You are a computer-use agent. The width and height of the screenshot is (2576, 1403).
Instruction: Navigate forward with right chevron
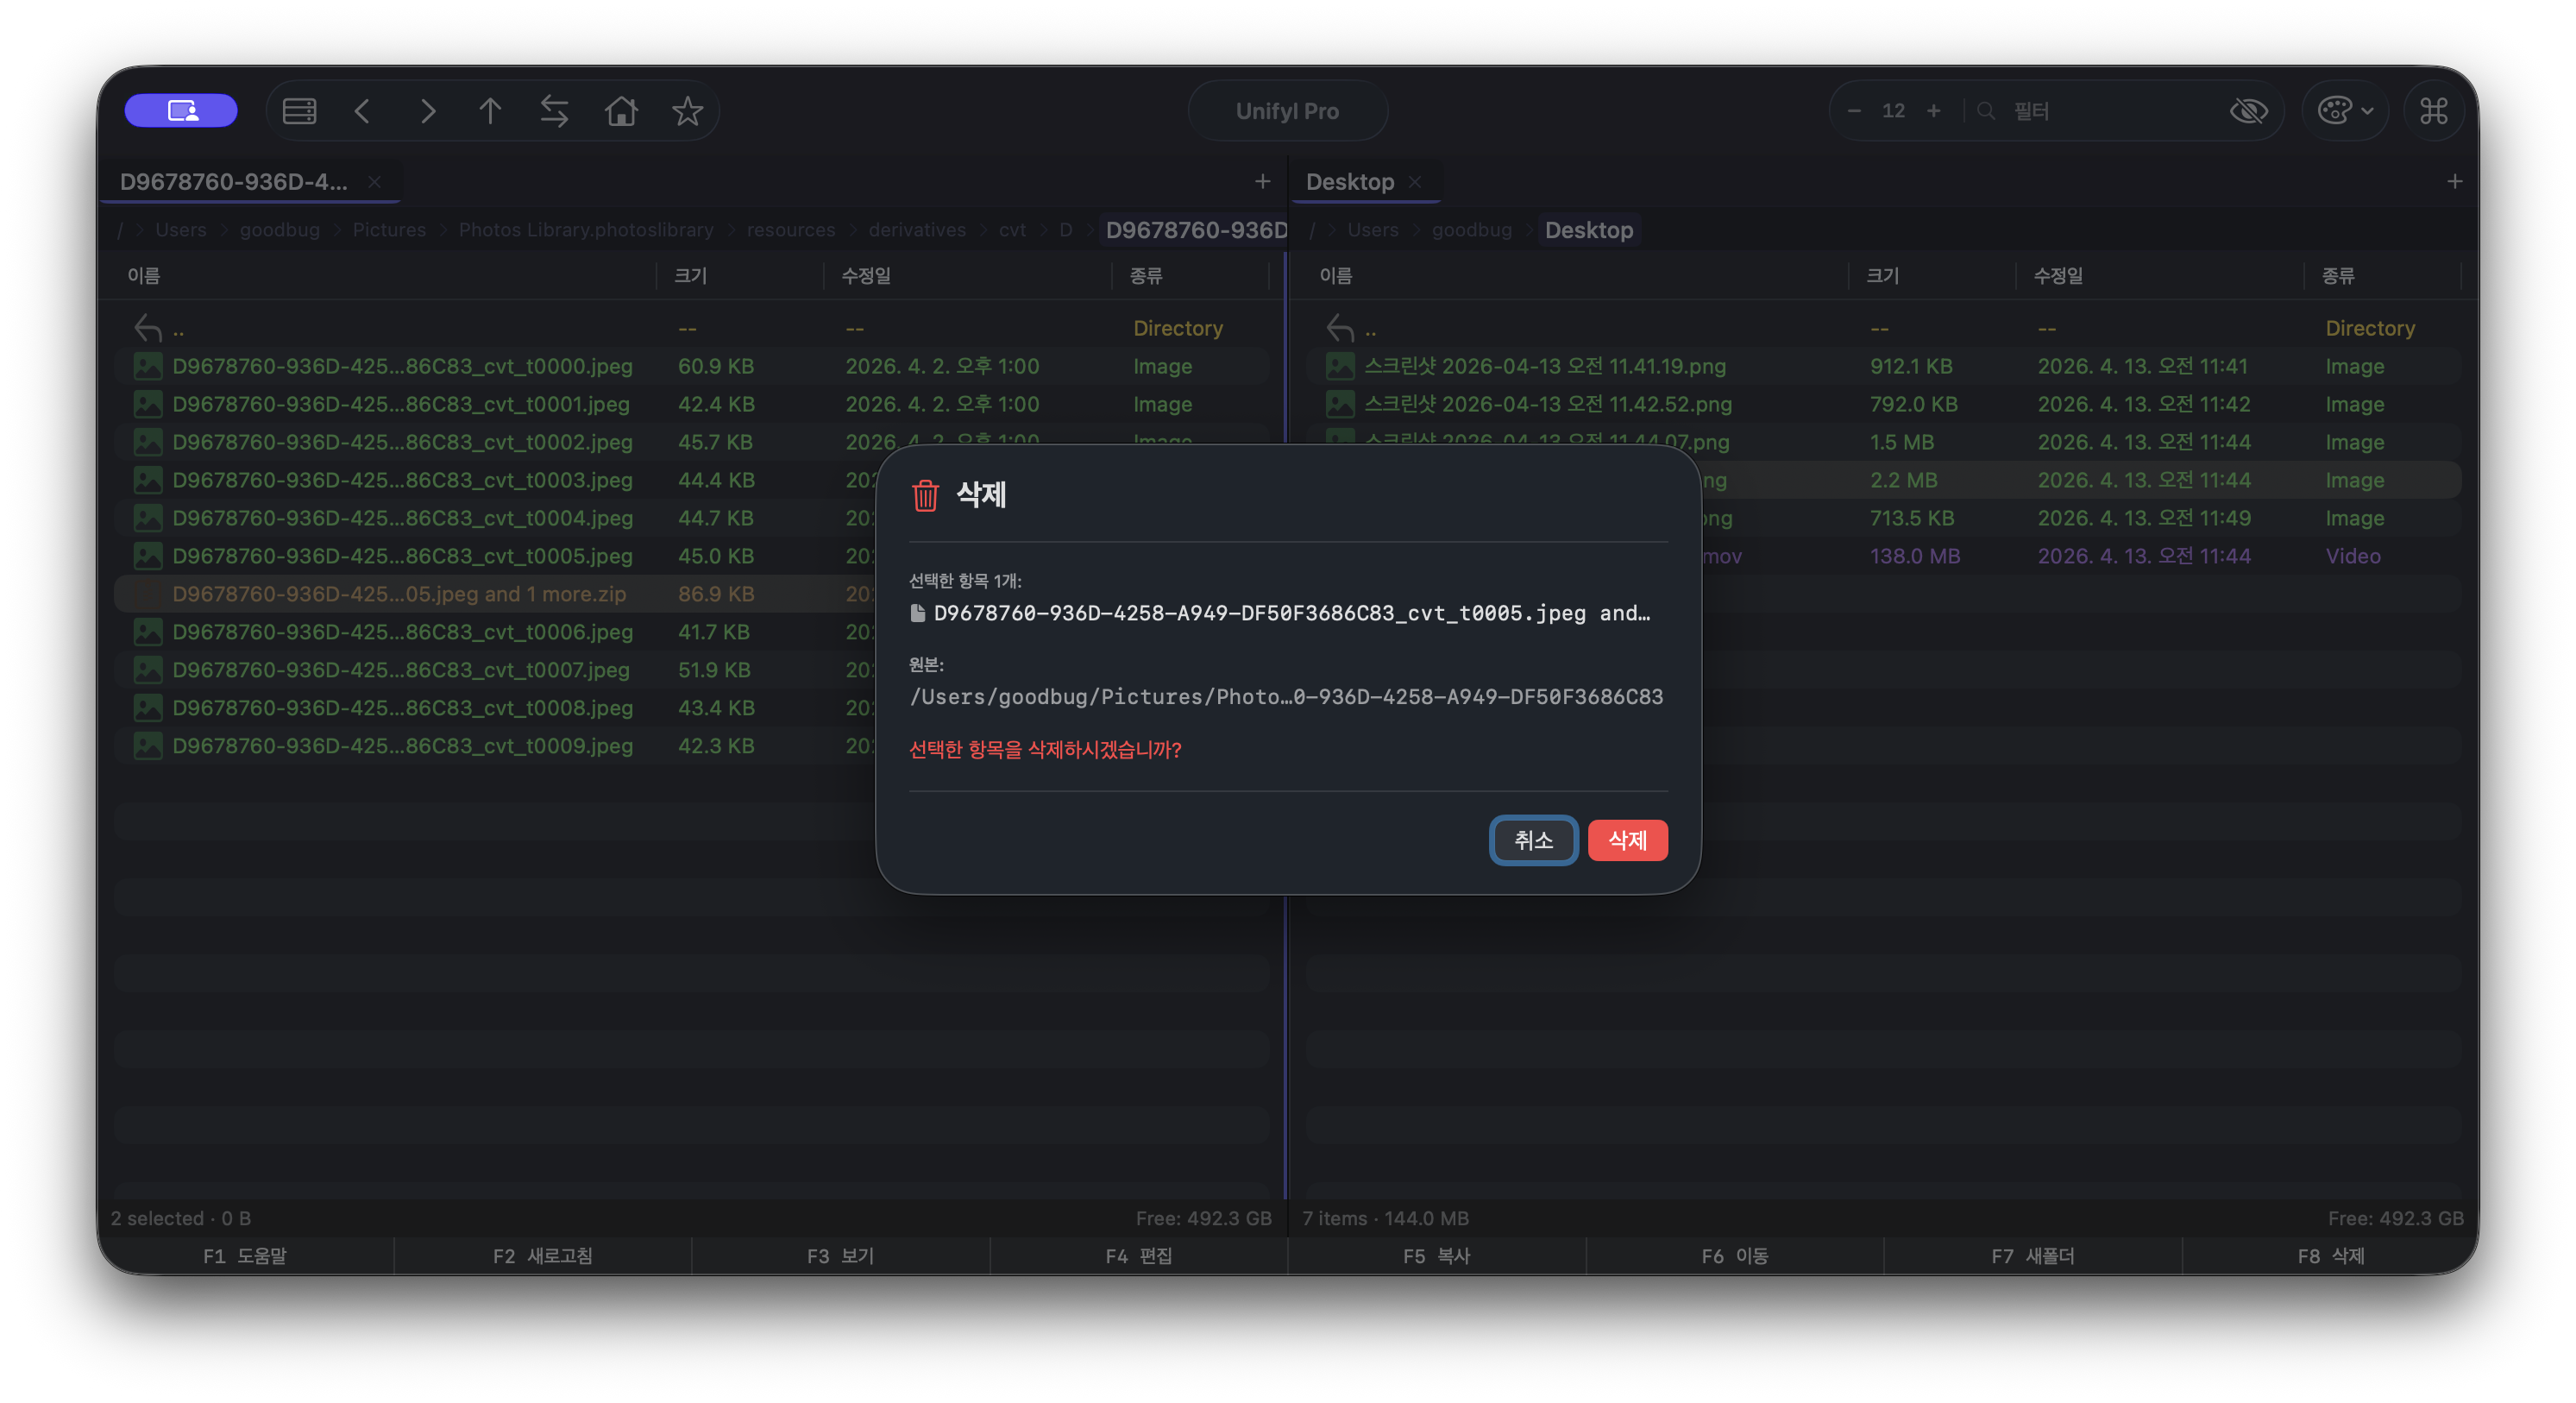428,111
